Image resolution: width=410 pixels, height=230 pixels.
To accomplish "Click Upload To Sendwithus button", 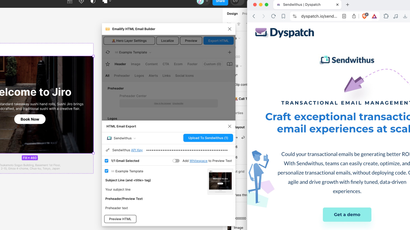I will coord(208,138).
